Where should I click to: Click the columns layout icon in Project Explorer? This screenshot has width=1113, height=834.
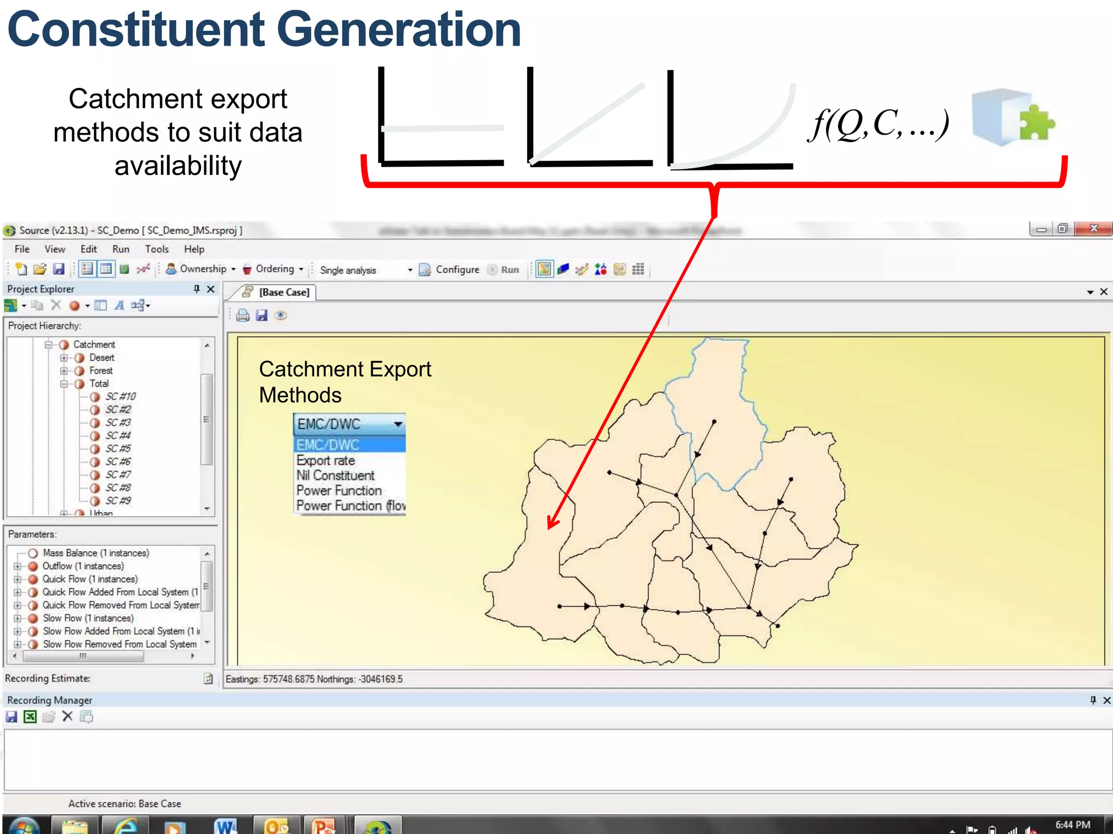click(x=101, y=305)
